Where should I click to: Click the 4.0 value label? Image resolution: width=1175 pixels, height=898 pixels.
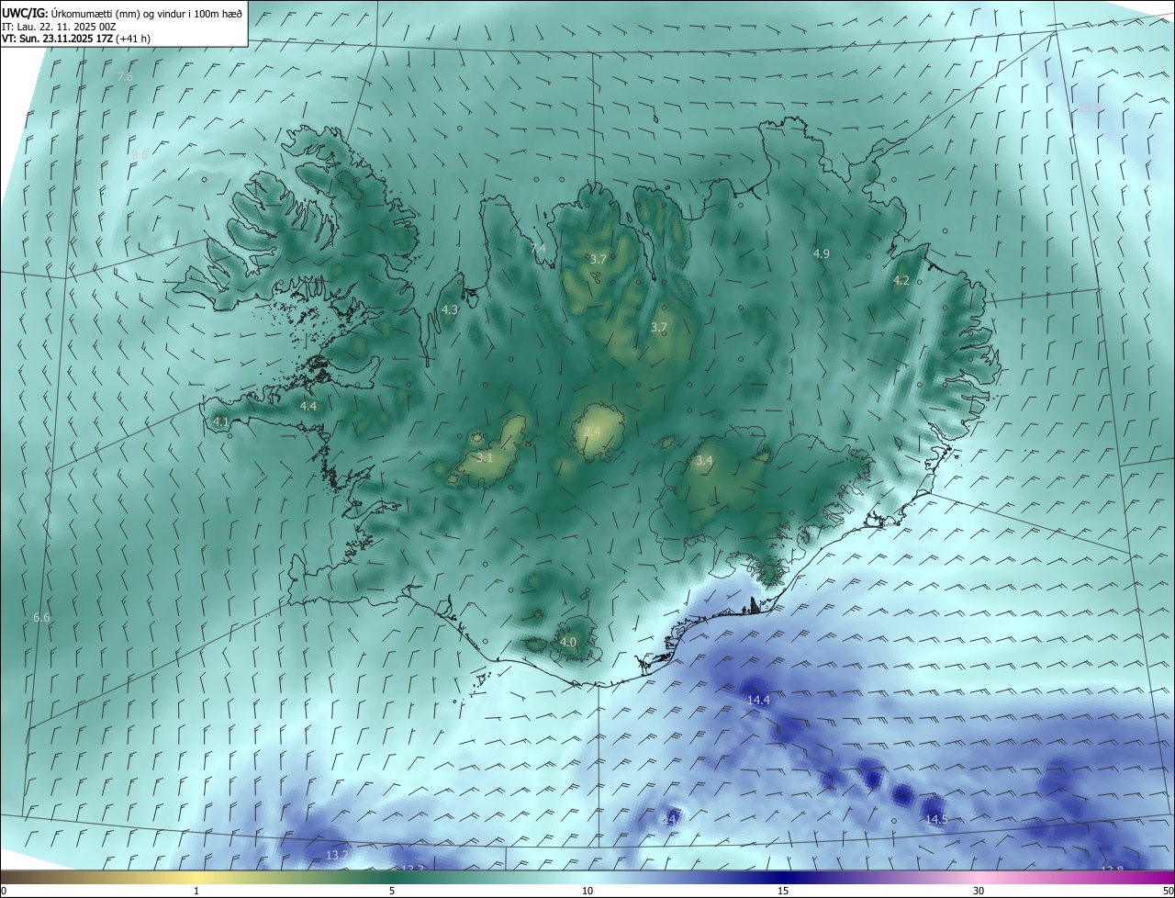click(x=568, y=642)
